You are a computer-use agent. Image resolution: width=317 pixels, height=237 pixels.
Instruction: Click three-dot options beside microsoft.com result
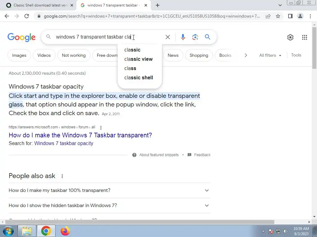point(101,127)
